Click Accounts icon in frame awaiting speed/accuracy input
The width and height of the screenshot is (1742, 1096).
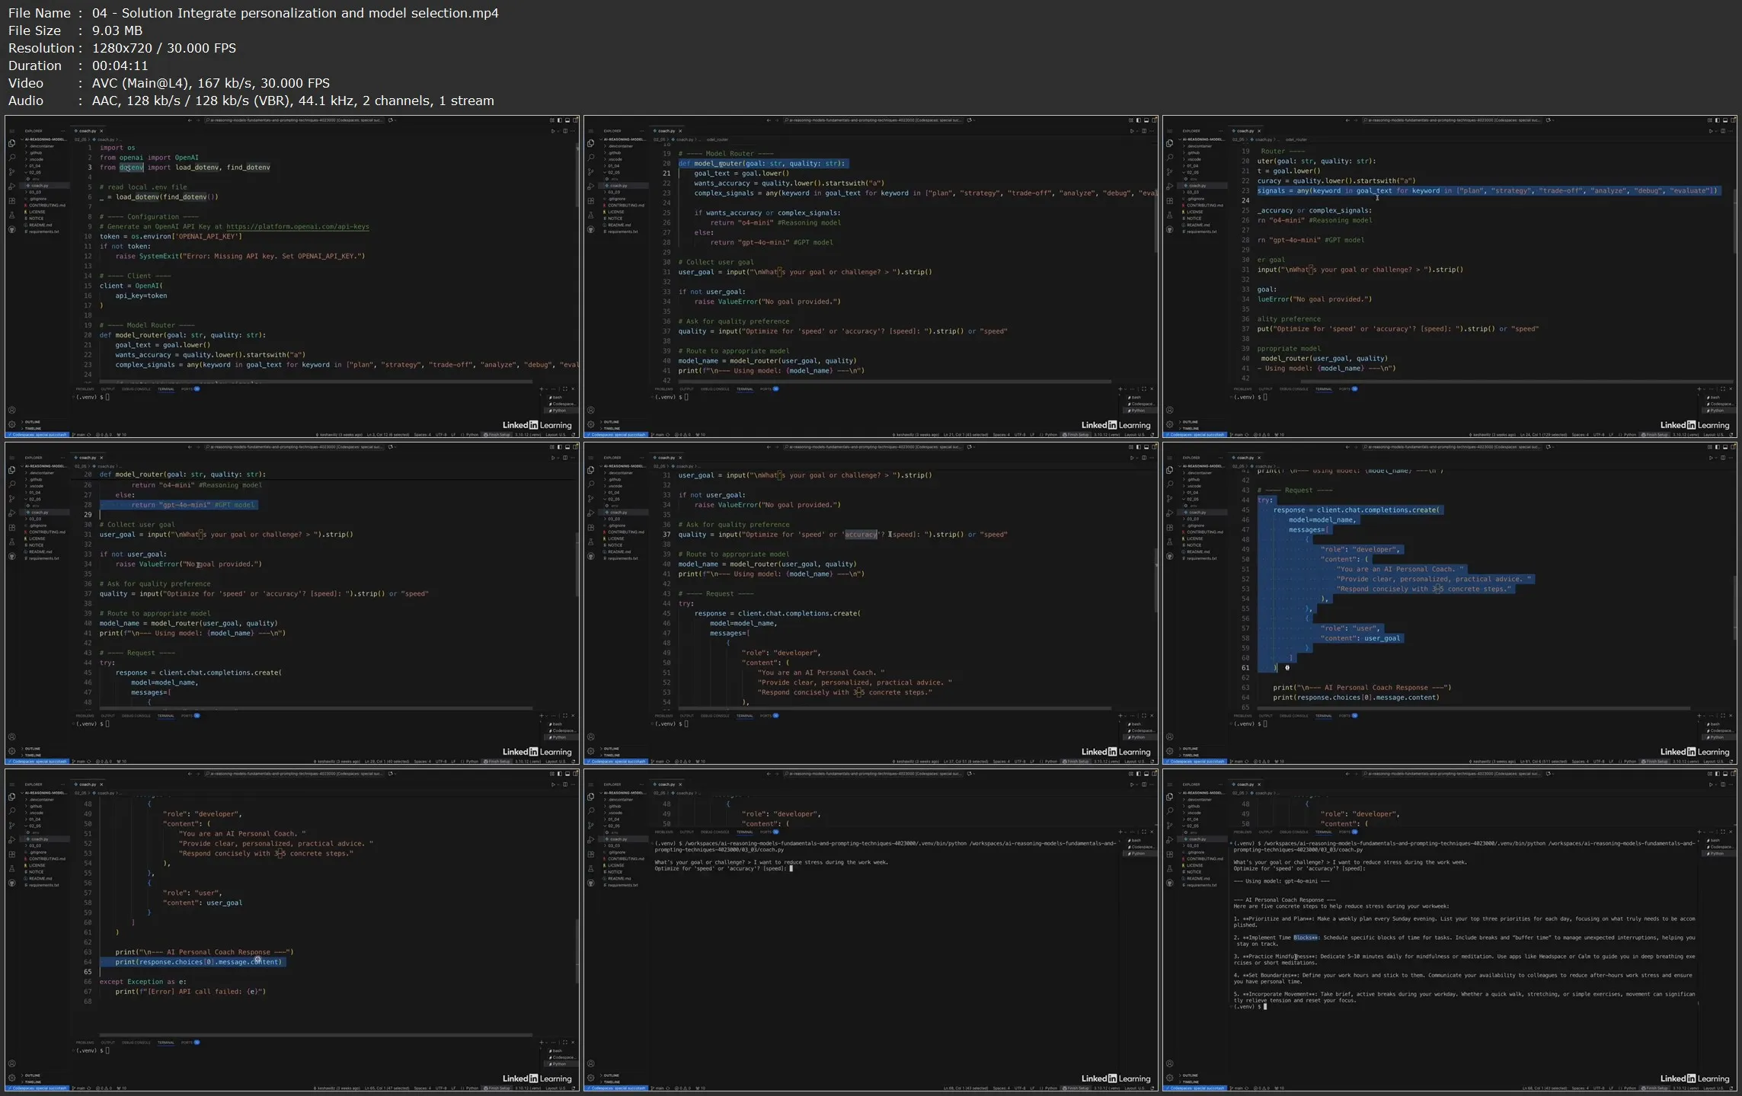point(590,1063)
